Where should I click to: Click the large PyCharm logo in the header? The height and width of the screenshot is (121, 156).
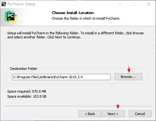click(x=11, y=17)
